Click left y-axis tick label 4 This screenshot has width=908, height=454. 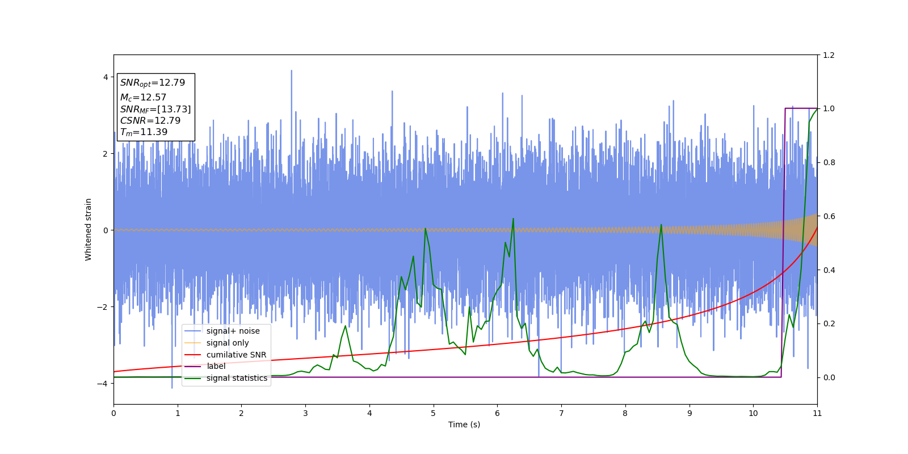click(x=105, y=77)
